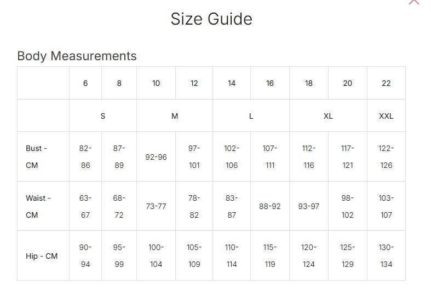Select the size 18 column header
The image size is (431, 291).
[309, 83]
